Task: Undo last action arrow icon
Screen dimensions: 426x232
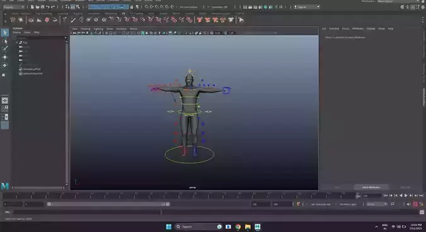Action: click(x=48, y=7)
